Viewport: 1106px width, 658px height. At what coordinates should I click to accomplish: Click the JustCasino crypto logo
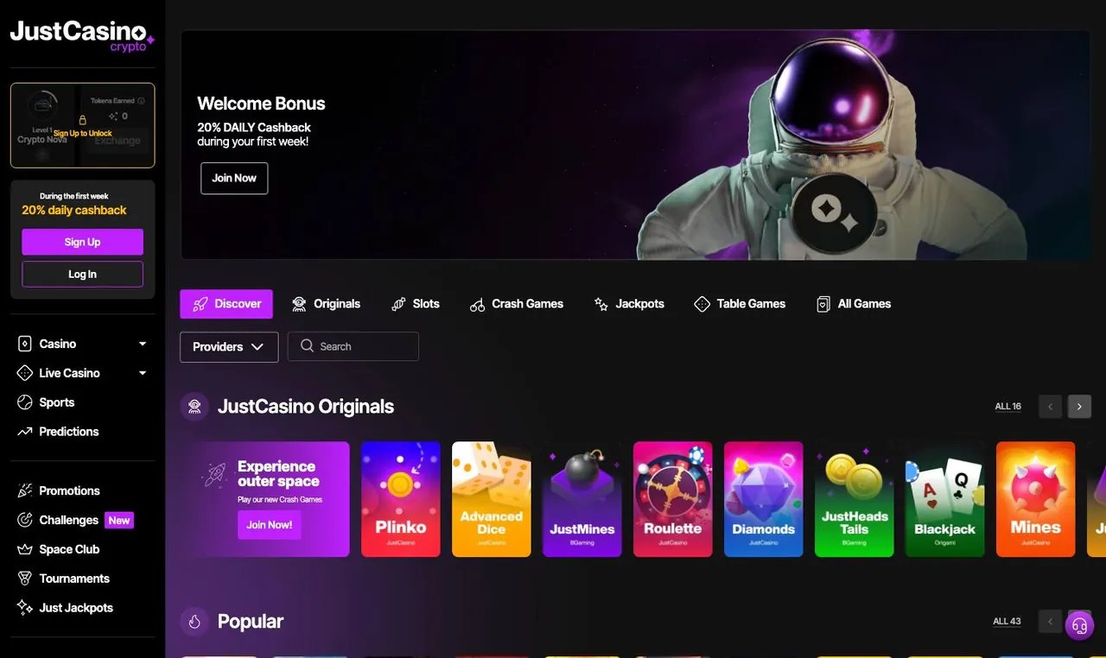pyautogui.click(x=82, y=35)
